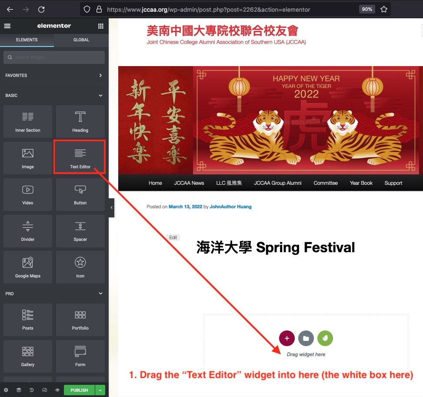The width and height of the screenshot is (423, 397).
Task: Go back in browser history
Action: coord(10,10)
